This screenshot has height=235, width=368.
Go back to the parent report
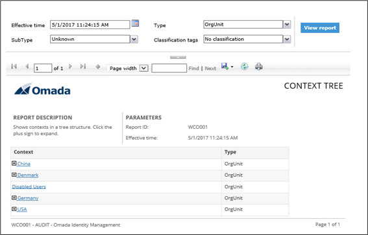pos(98,67)
